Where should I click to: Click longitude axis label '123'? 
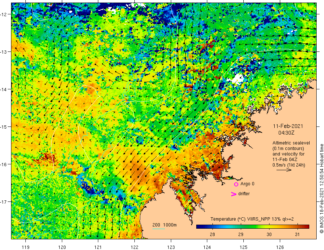(x=171, y=247)
